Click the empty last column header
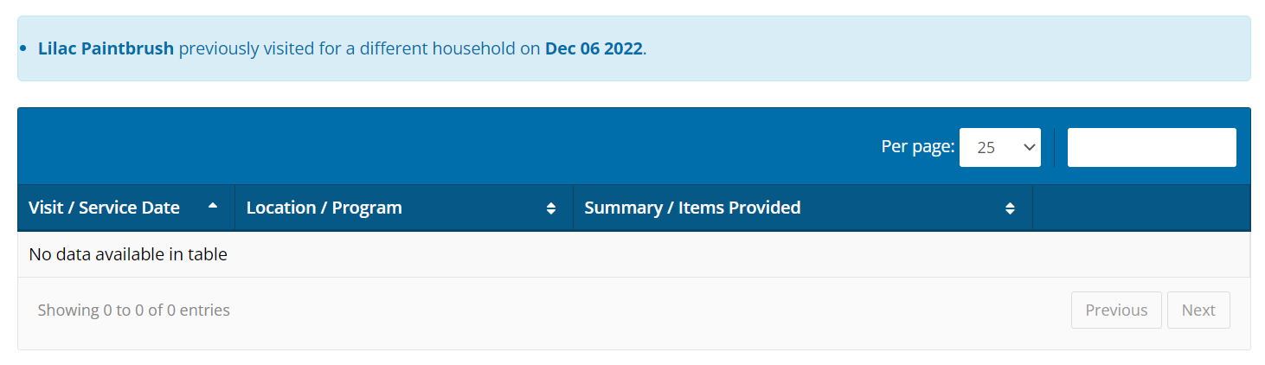This screenshot has height=365, width=1265. coord(1140,208)
